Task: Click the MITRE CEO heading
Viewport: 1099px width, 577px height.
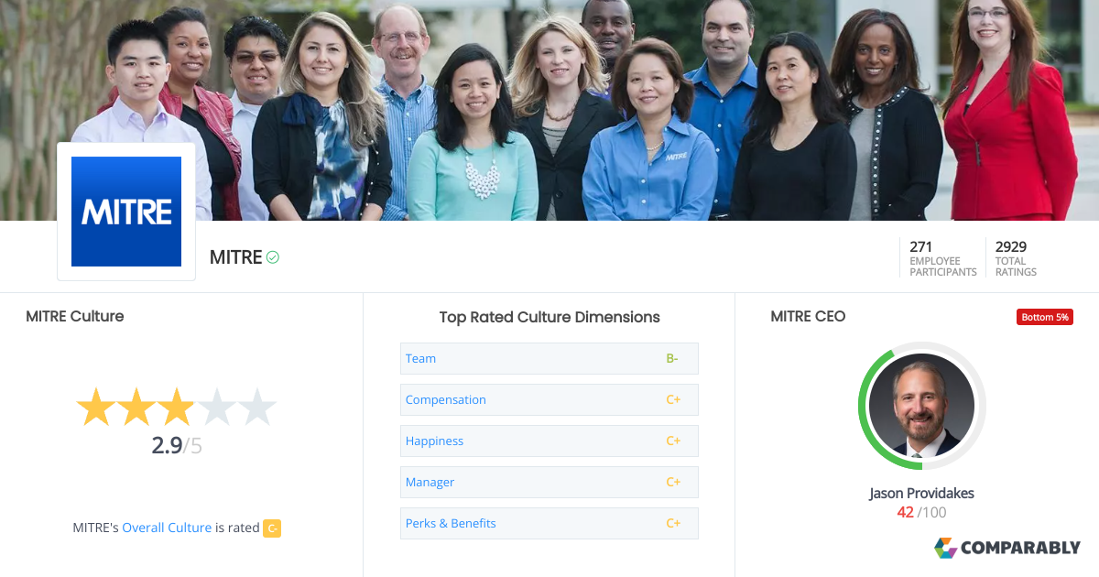Action: click(808, 316)
